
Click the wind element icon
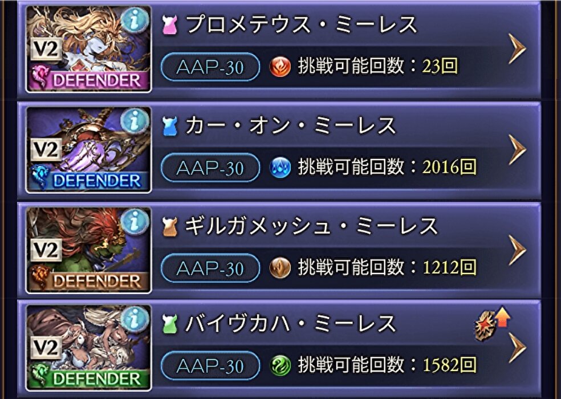[280, 365]
